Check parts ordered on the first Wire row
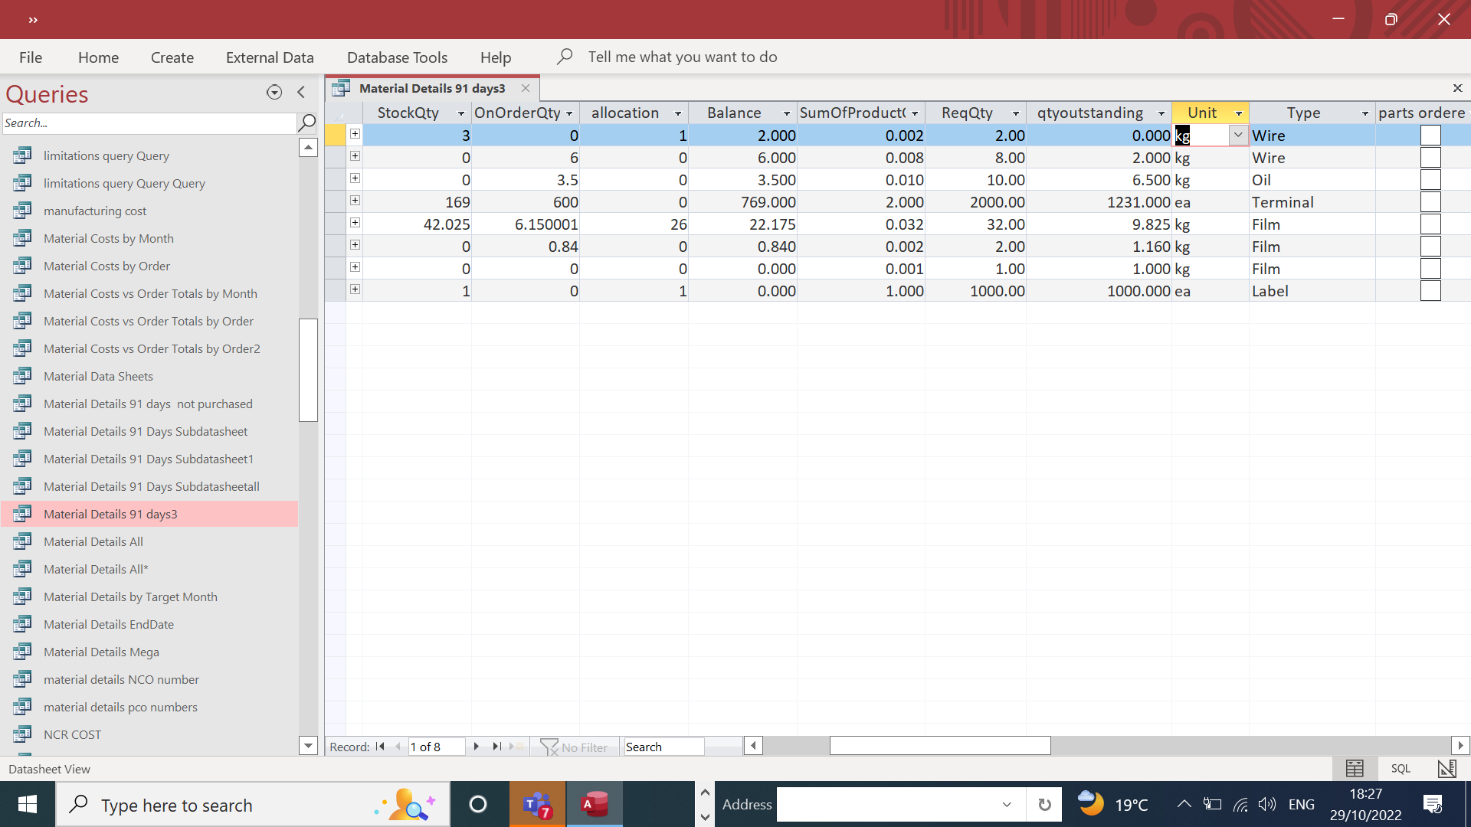The height and width of the screenshot is (827, 1471). tap(1431, 135)
